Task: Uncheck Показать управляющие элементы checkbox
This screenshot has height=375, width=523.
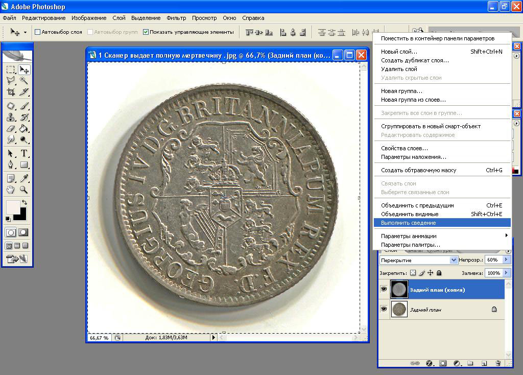Action: pos(146,32)
